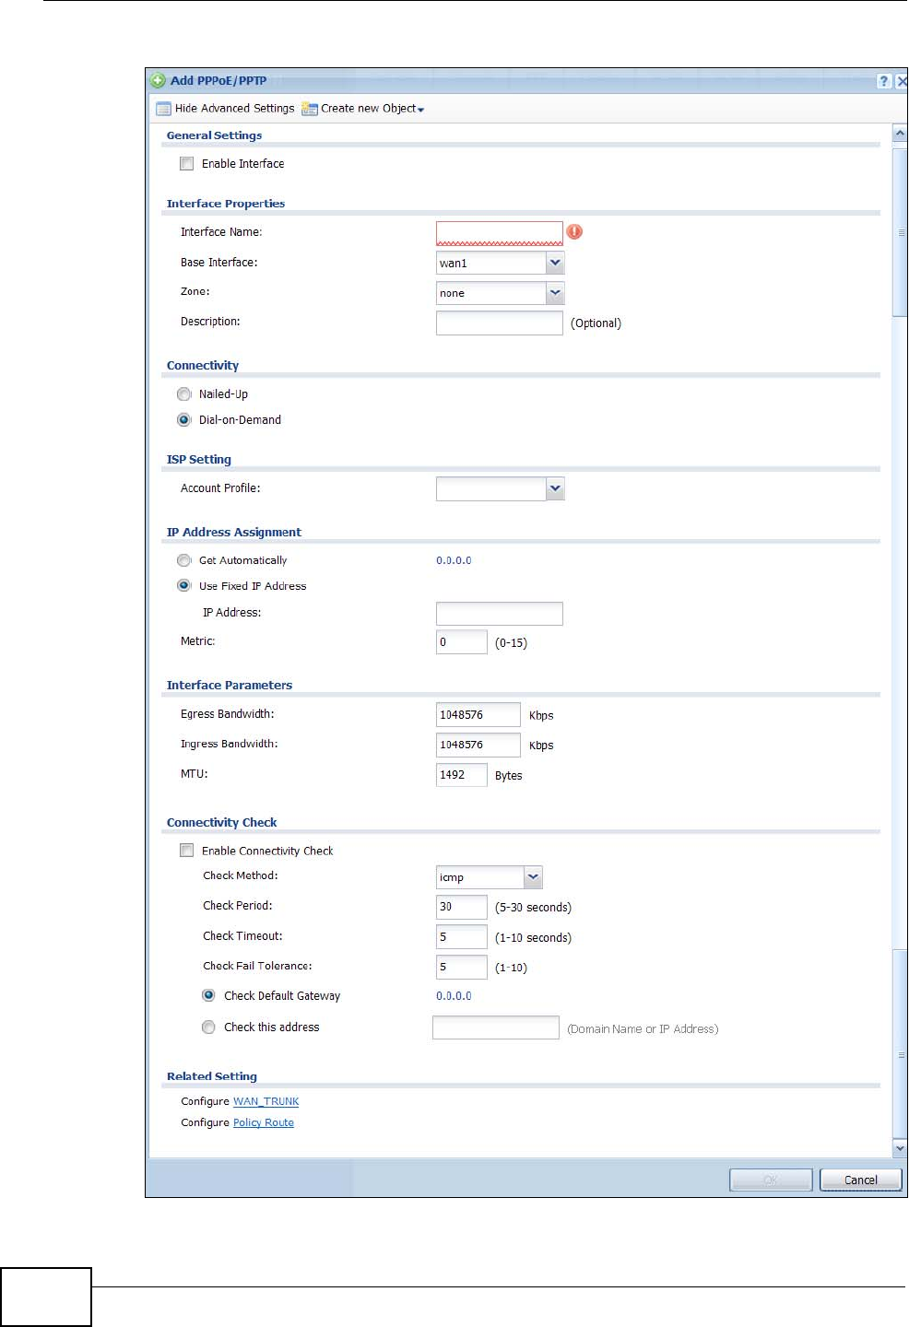
Task: Click the 0.0.0.0 value beside Check Default Gateway
Action: coord(454,996)
